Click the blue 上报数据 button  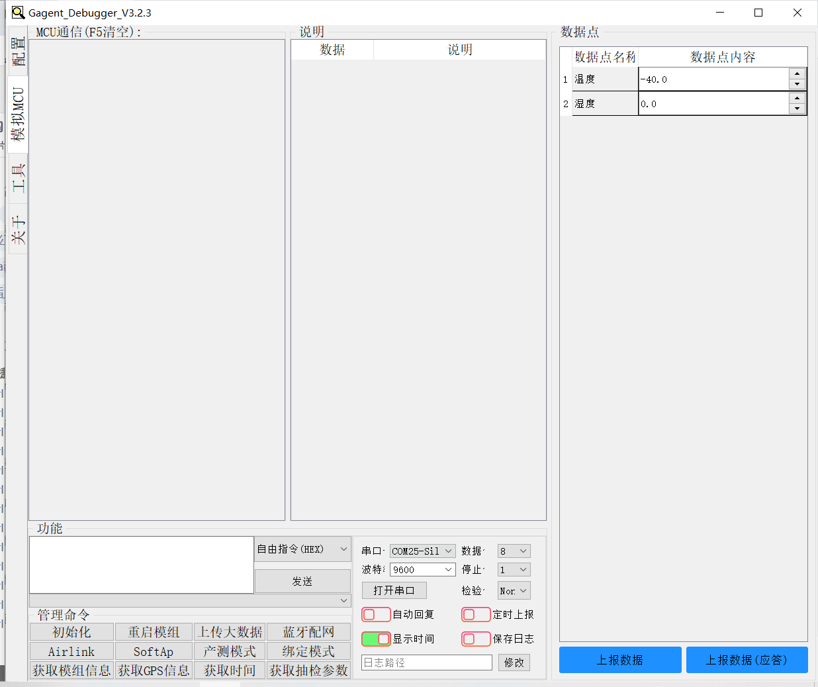[x=619, y=660]
